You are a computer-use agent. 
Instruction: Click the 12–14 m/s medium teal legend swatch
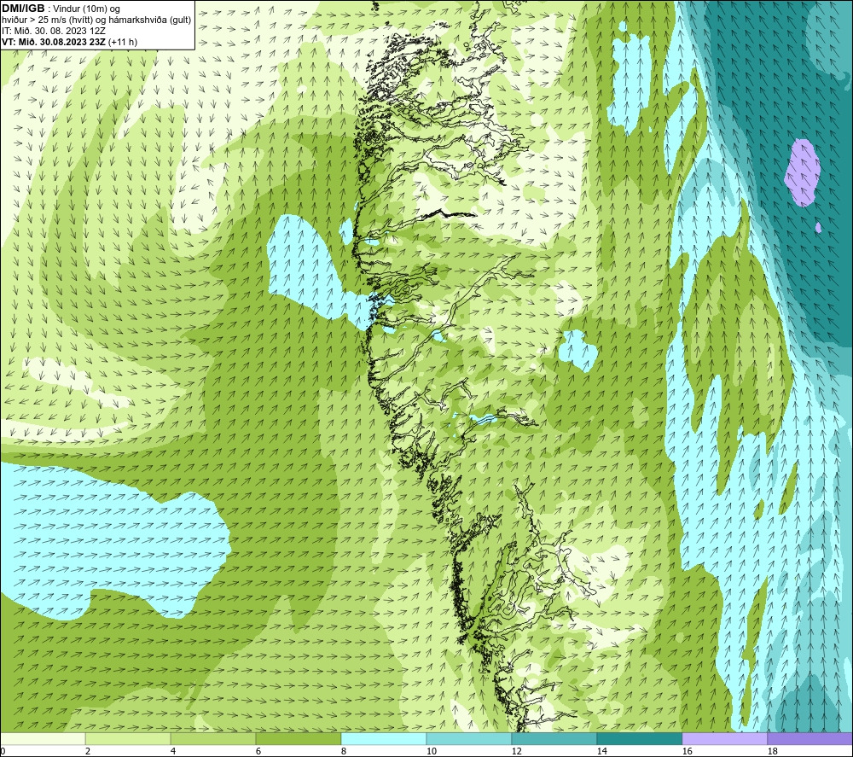(x=554, y=738)
